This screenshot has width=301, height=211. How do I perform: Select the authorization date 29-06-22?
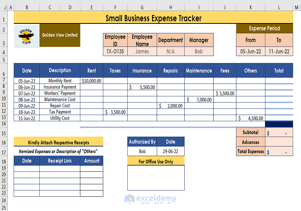(170, 151)
